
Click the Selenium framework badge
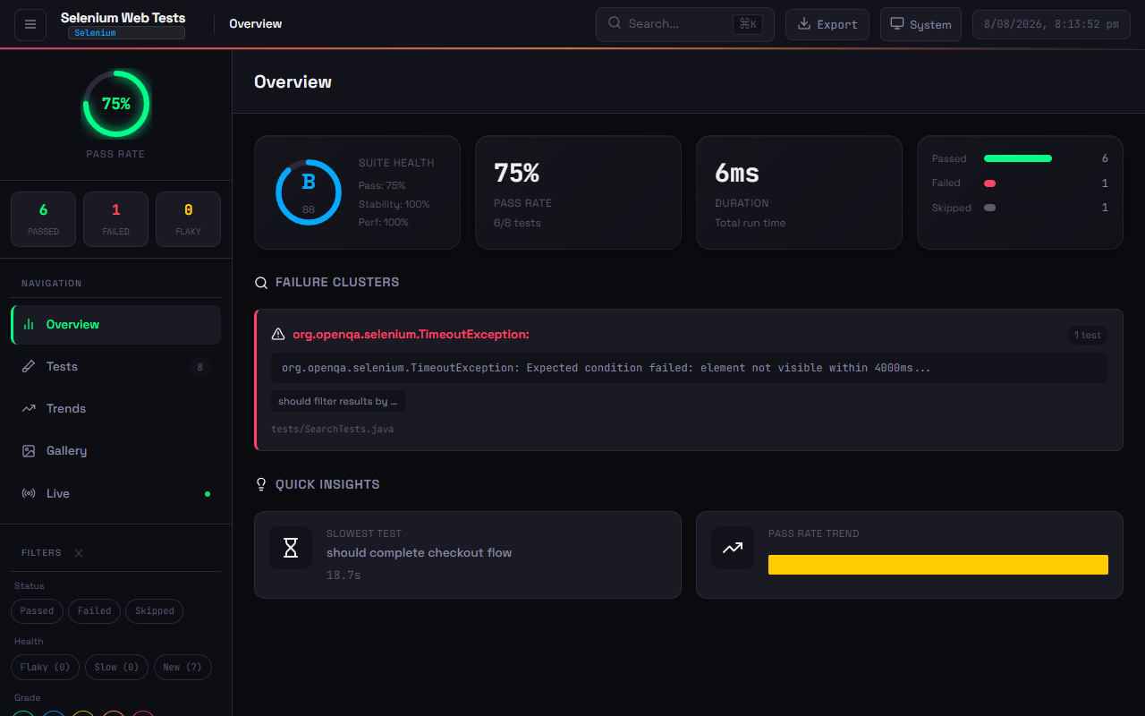[126, 33]
